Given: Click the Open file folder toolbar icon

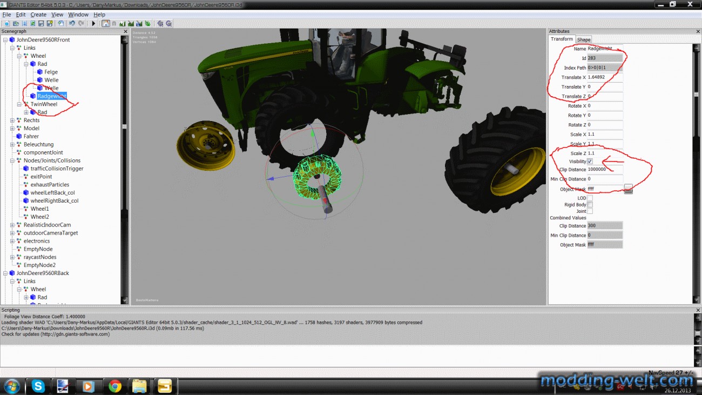Looking at the screenshot, I should (15, 23).
